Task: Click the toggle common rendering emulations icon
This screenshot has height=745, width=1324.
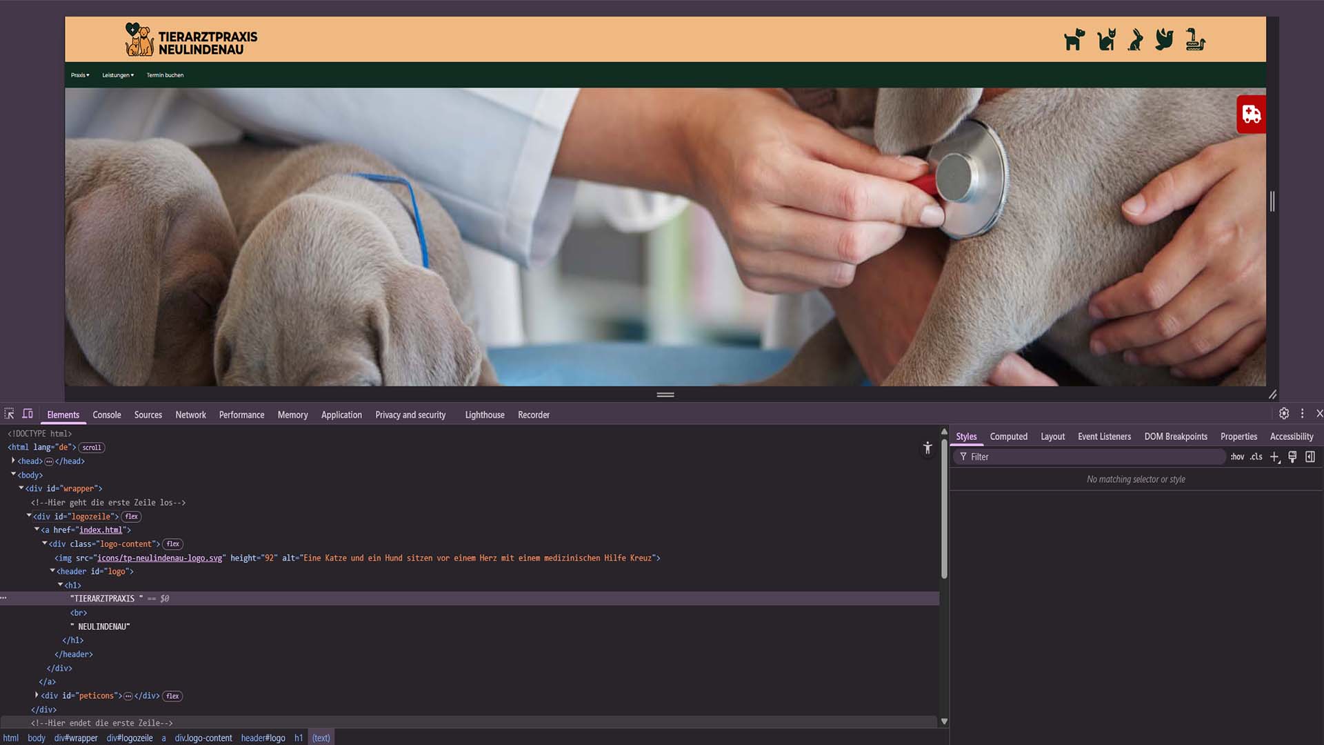Action: 1292,457
